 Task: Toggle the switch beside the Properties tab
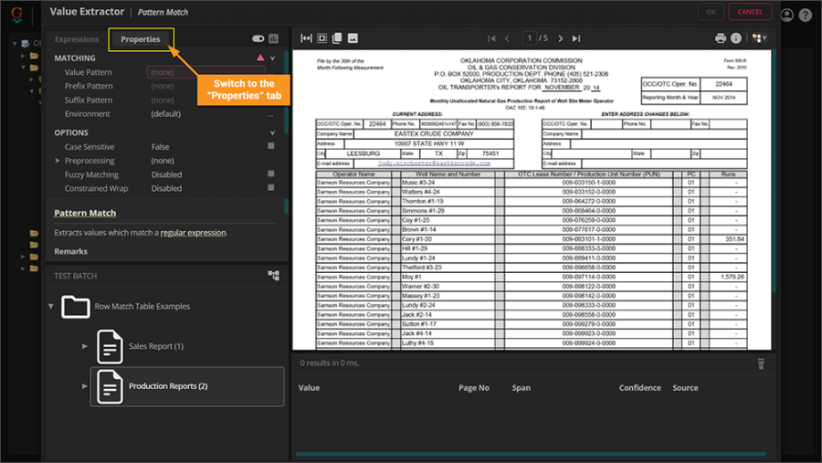coord(258,39)
